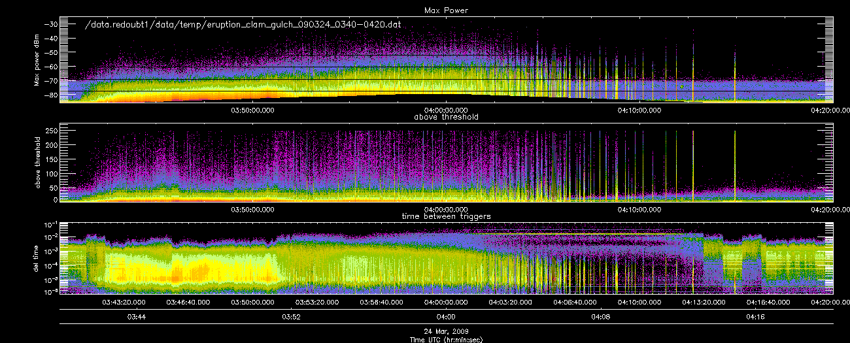The image size is (850, 343).
Task: Click 04:10:00.000 label under the Max Power plot
Action: tap(640, 110)
